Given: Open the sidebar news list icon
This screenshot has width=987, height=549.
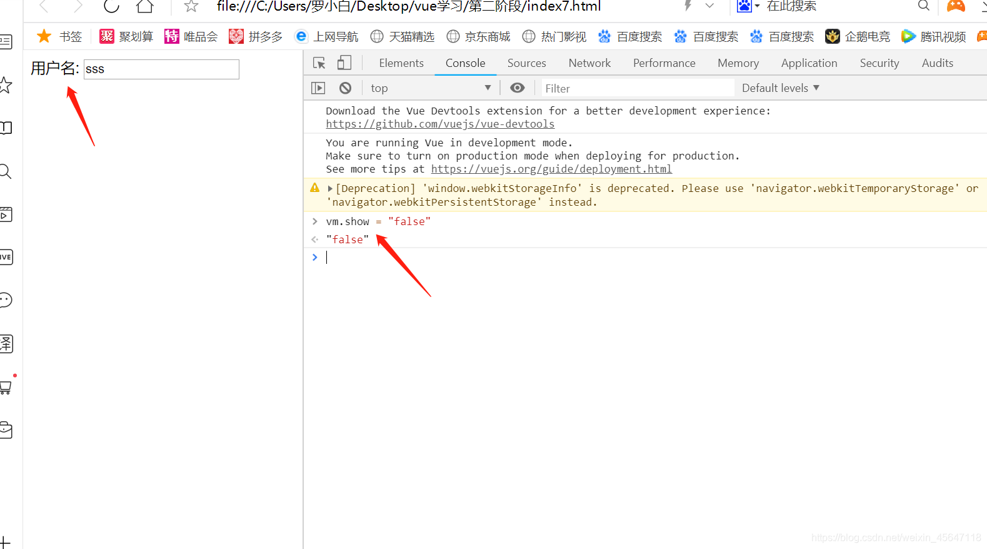Looking at the screenshot, I should point(6,42).
